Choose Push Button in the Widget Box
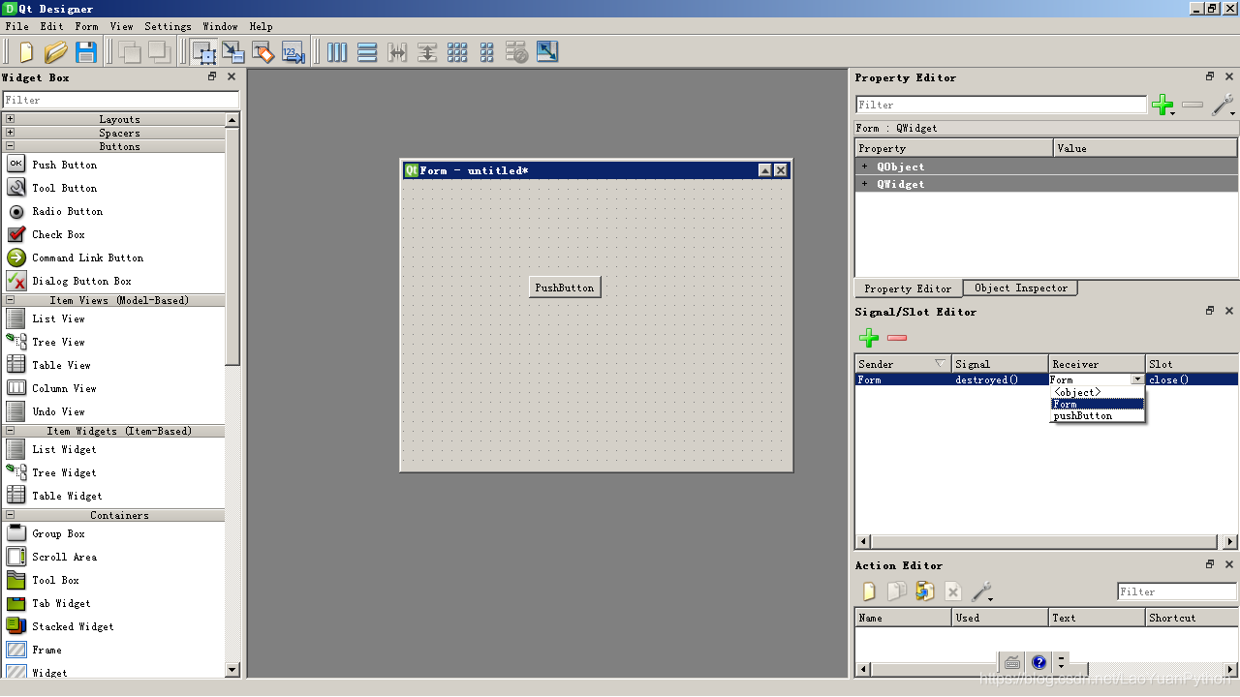 pos(64,165)
